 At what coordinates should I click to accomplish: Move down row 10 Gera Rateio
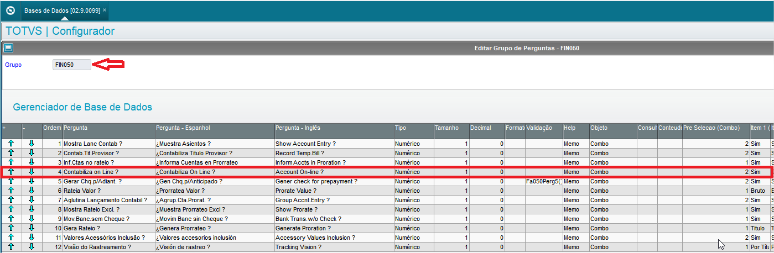pos(32,228)
